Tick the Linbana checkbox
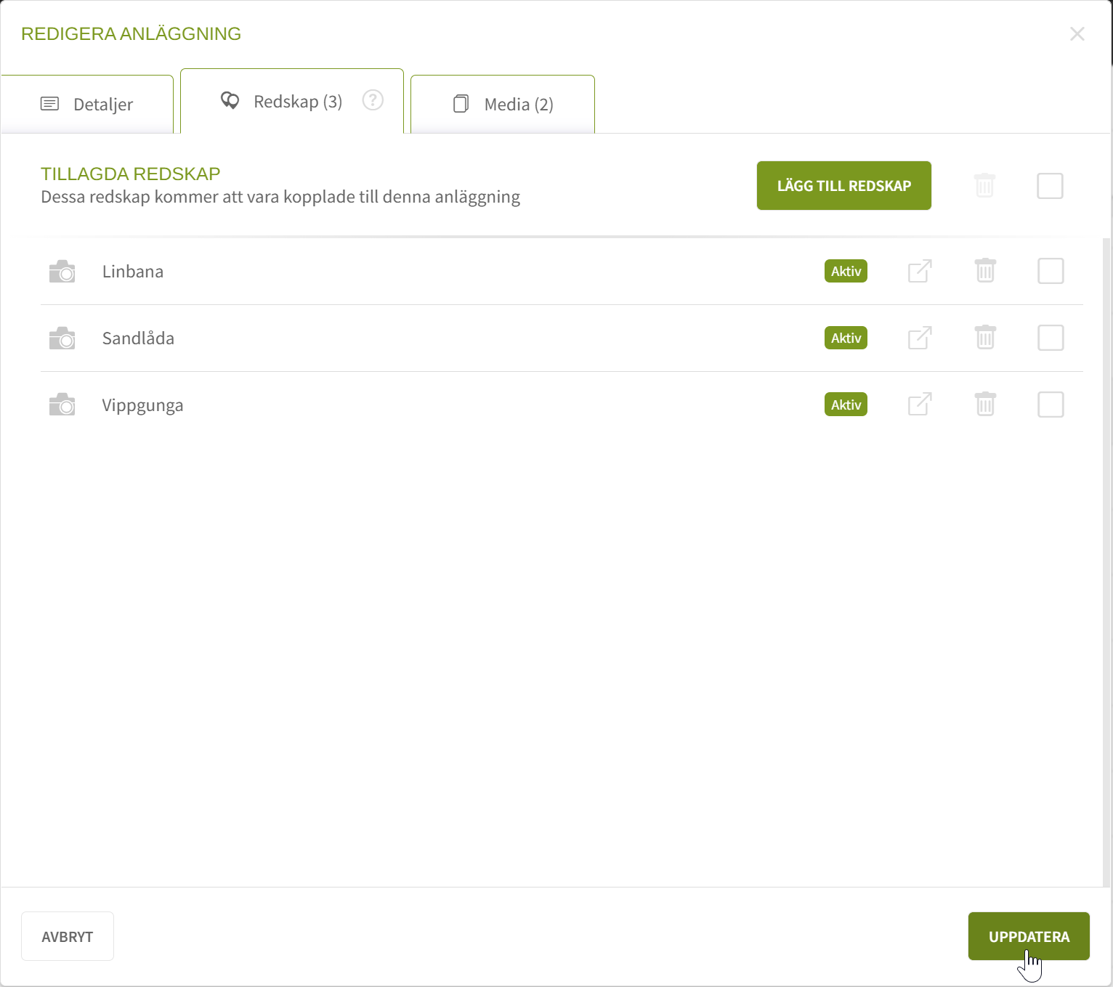Viewport: 1113px width, 987px height. click(x=1051, y=271)
